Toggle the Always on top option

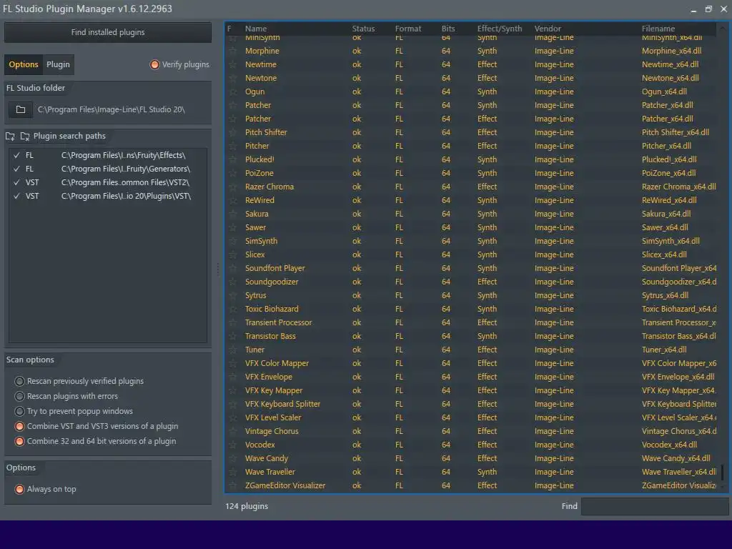click(19, 489)
